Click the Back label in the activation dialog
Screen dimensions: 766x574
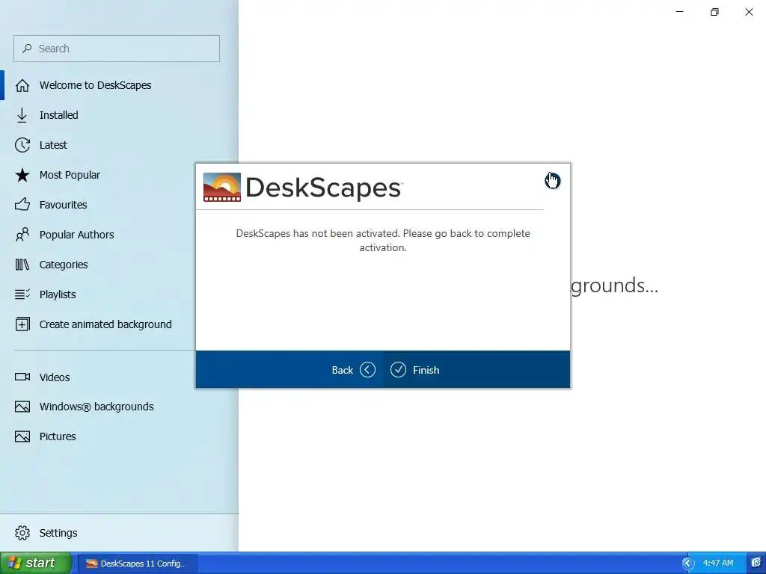pos(342,370)
